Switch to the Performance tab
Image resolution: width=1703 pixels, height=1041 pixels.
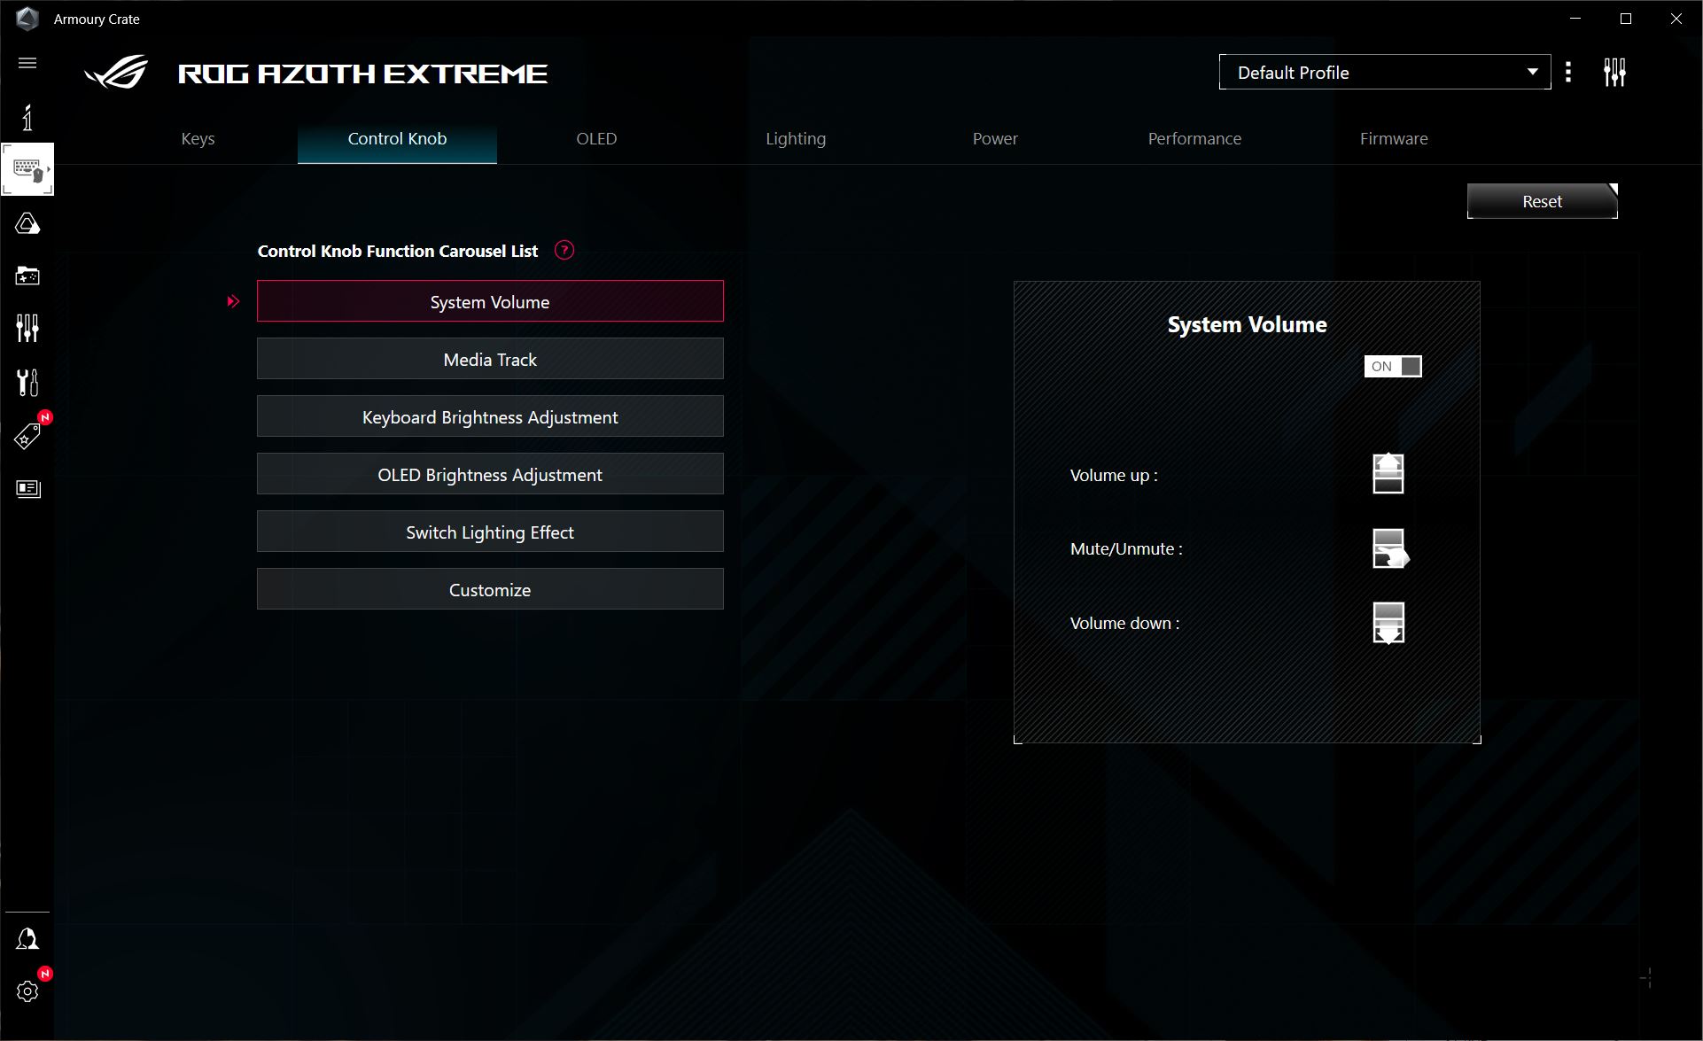tap(1194, 139)
